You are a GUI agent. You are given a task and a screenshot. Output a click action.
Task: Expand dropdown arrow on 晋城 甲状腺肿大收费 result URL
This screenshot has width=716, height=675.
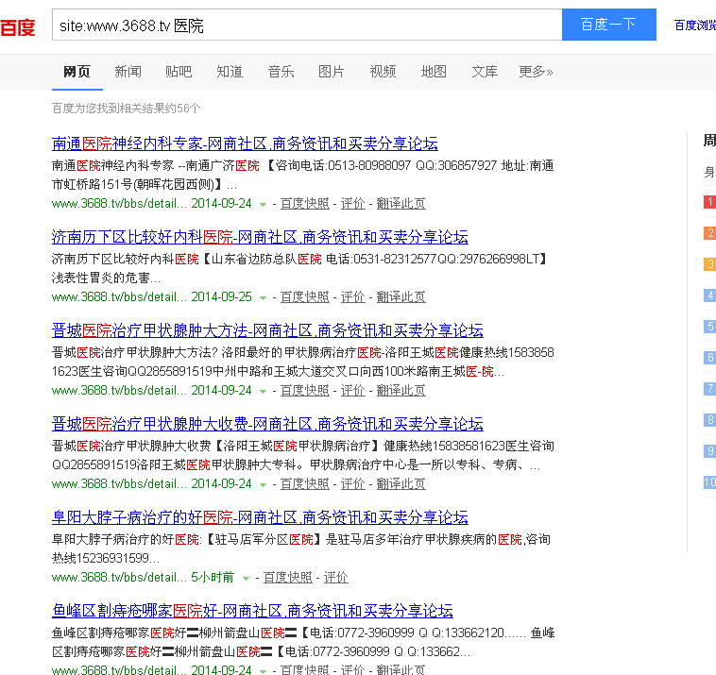(263, 484)
